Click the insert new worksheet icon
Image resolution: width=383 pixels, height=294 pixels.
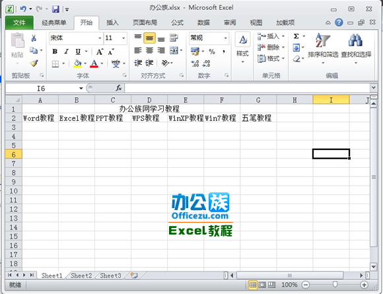pyautogui.click(x=134, y=276)
